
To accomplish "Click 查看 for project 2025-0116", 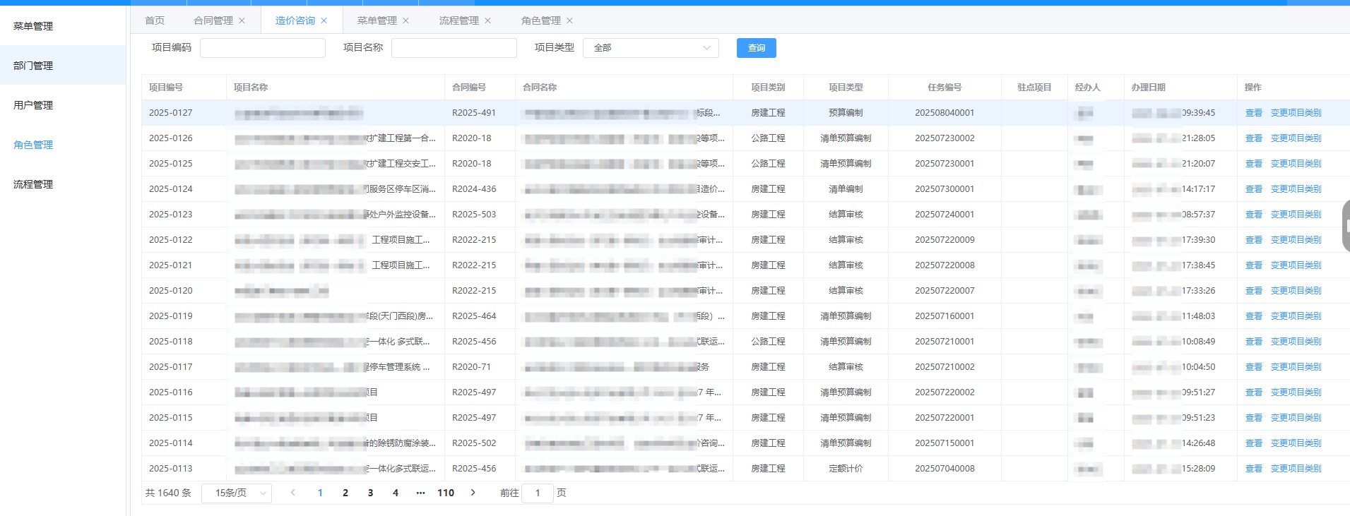I will (x=1253, y=392).
